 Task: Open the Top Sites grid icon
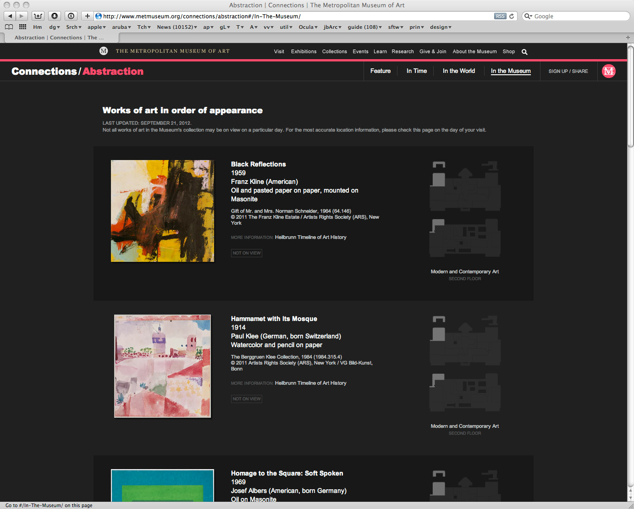(x=22, y=27)
